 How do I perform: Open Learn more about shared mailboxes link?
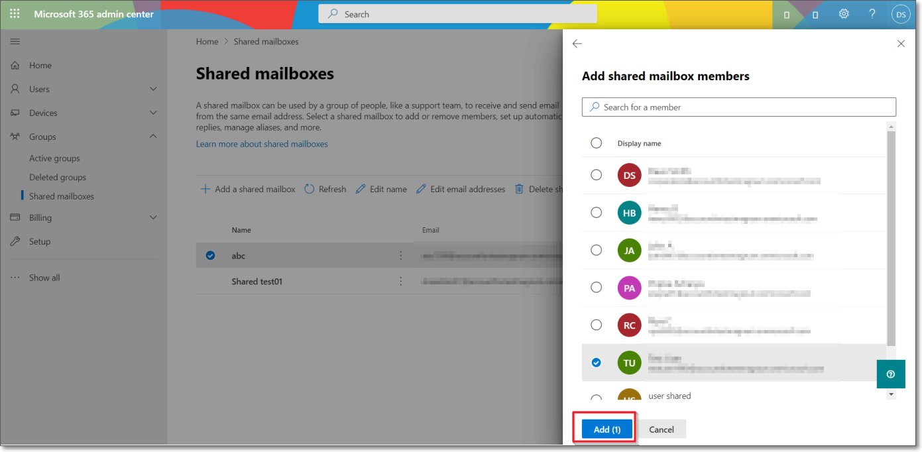click(x=262, y=144)
